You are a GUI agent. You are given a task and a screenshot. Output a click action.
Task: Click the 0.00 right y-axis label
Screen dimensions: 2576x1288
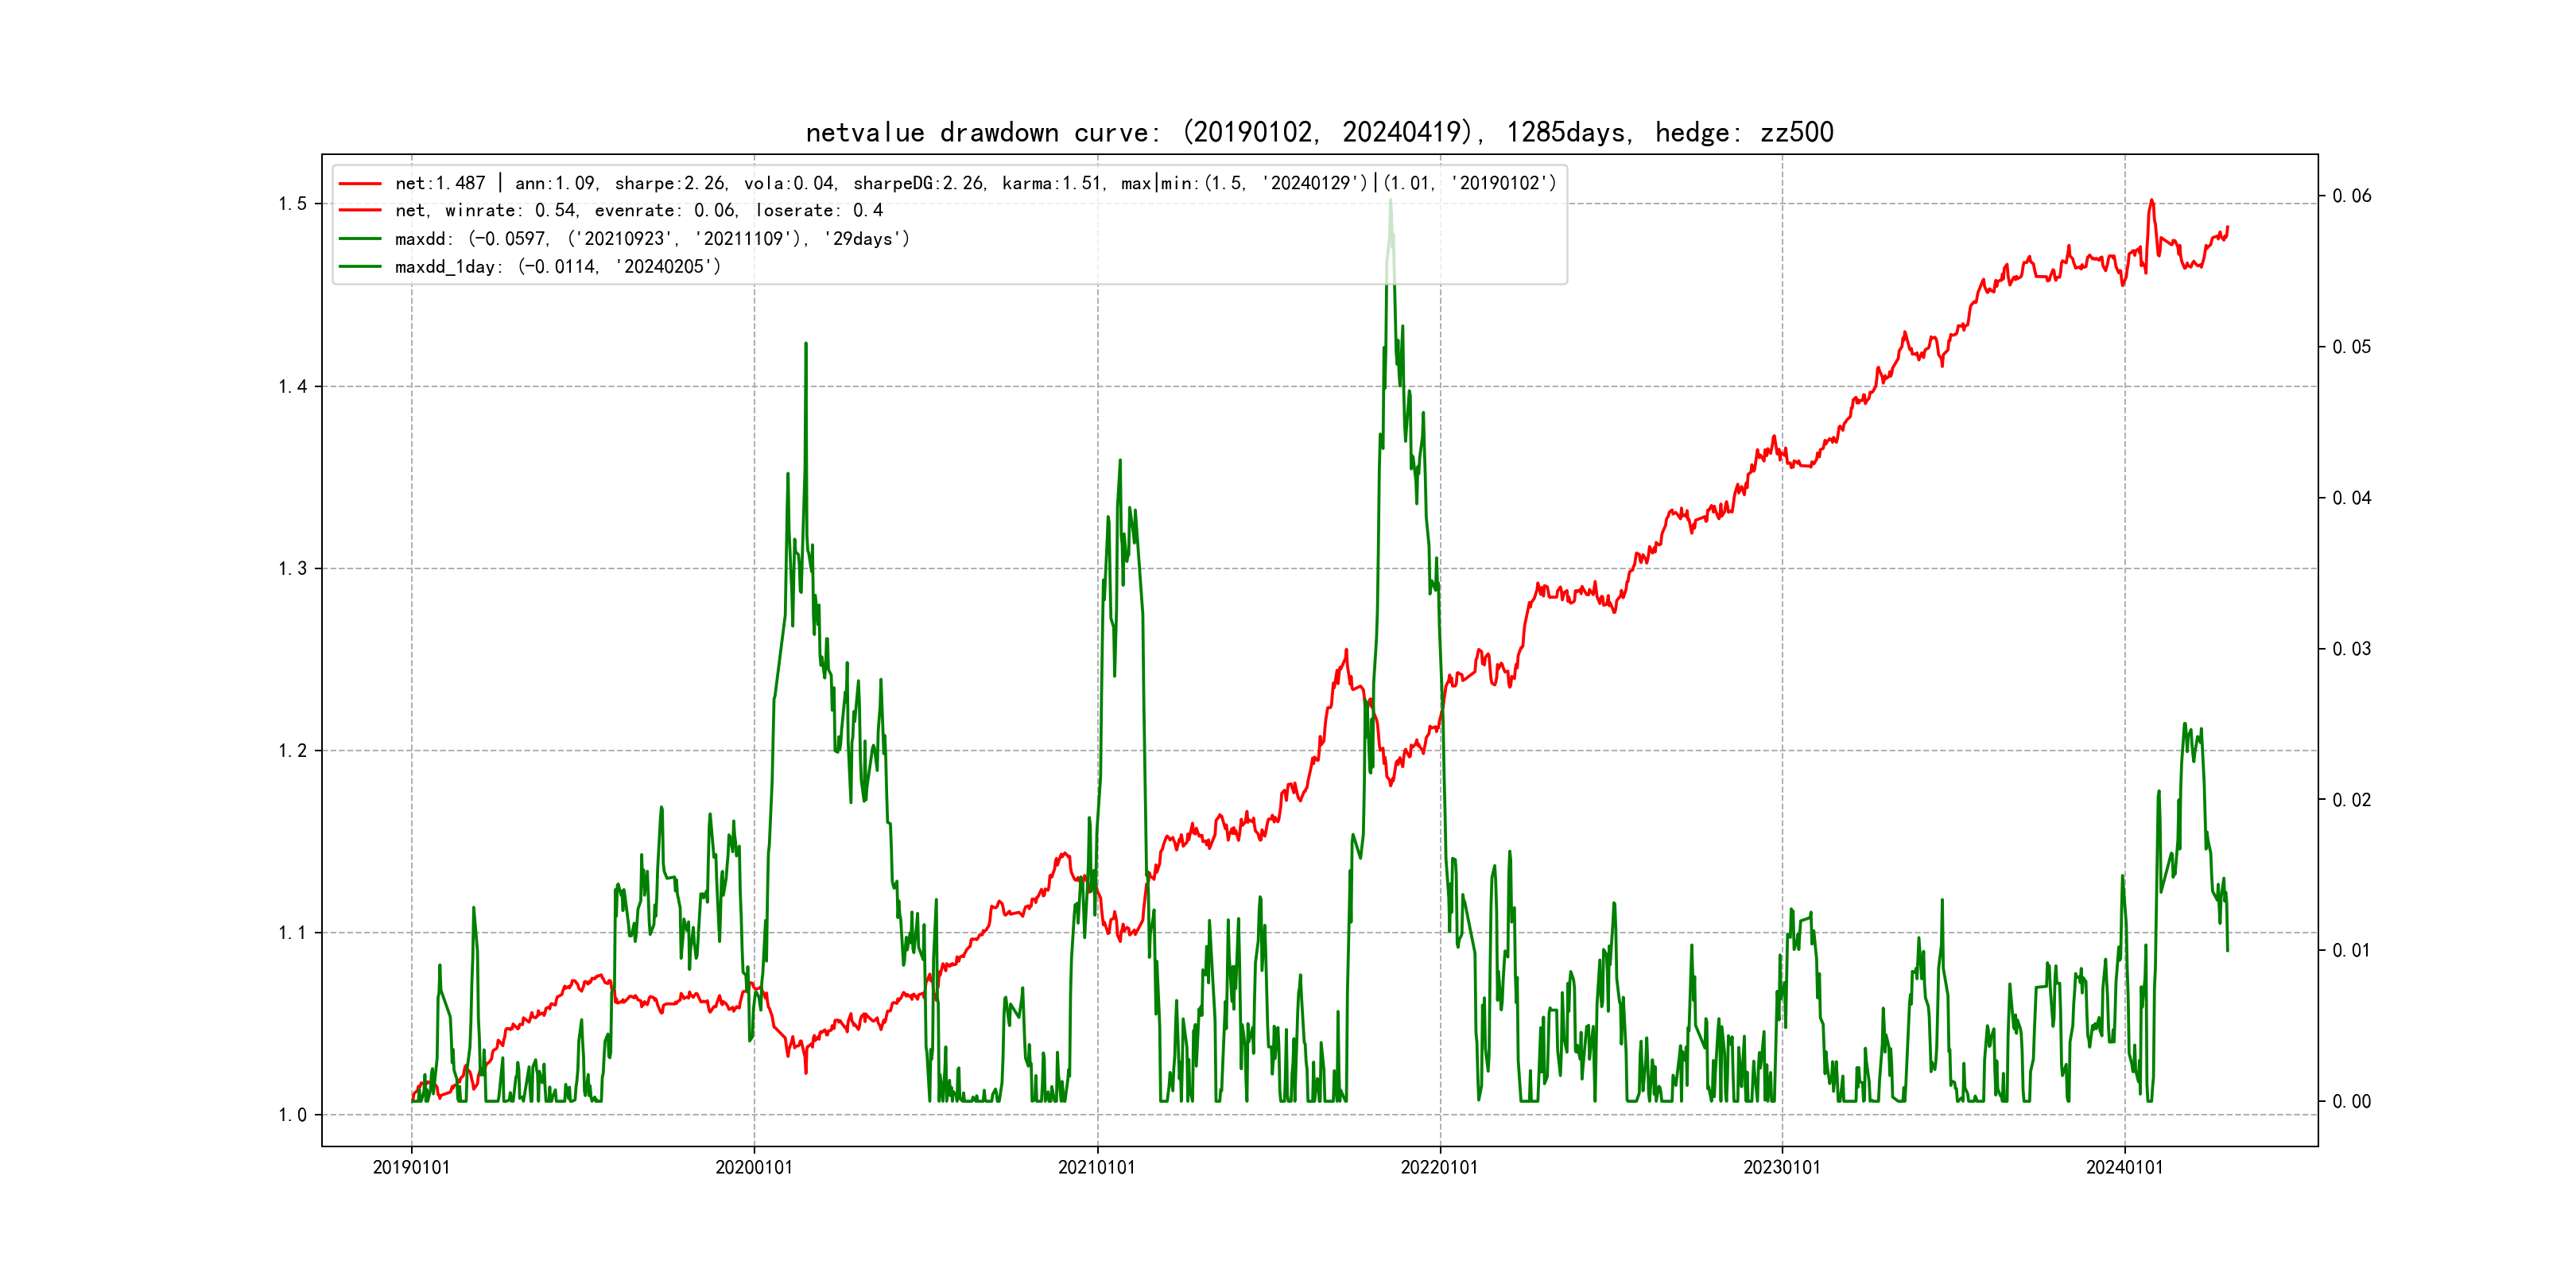pyautogui.click(x=2351, y=1102)
